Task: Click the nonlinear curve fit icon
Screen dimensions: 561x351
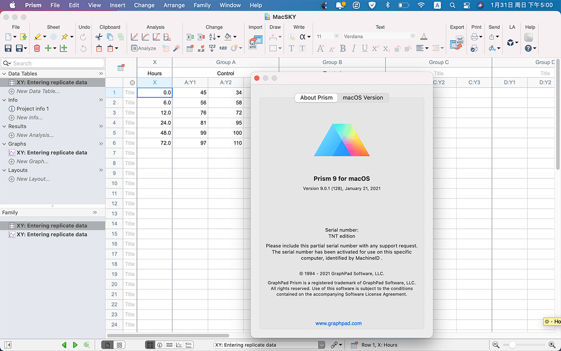Action: pyautogui.click(x=145, y=37)
